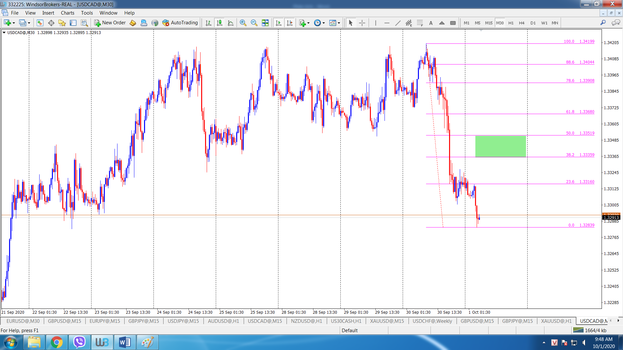Screen dimensions: 623x350
Task: Select the H4 timeframe
Action: (522, 23)
